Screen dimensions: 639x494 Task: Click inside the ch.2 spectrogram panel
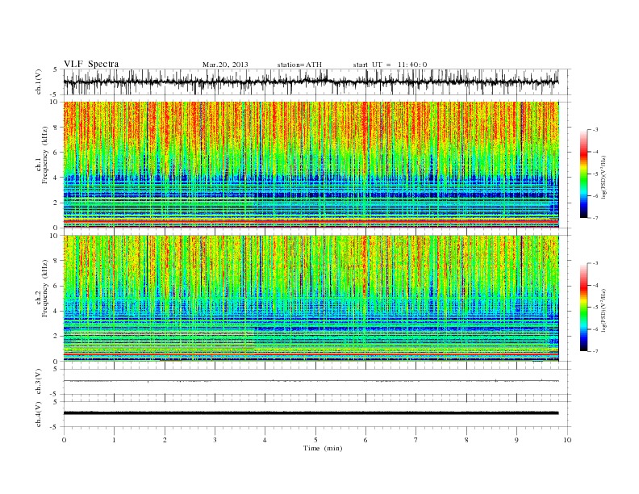tap(311, 298)
